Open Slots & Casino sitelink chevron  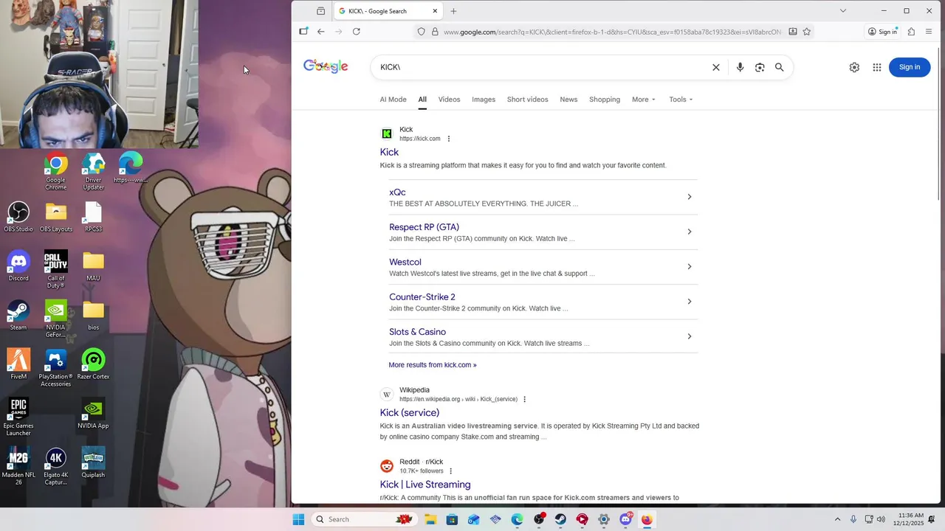690,336
